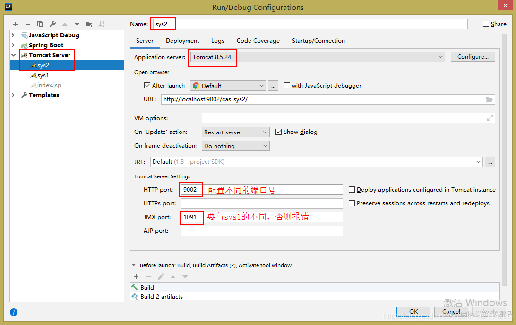Click the AJP port field
516x325 pixels.
[x=262, y=231]
